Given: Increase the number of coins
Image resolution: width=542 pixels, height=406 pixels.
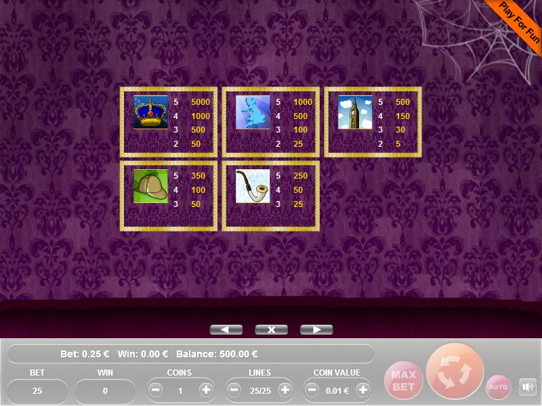Looking at the screenshot, I should click(x=206, y=390).
